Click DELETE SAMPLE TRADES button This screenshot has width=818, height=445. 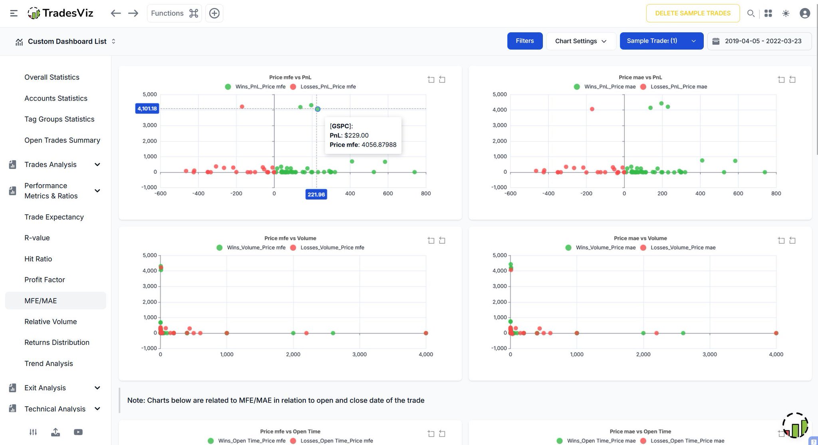click(693, 13)
